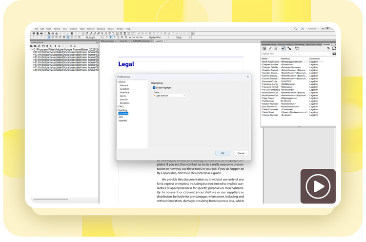Click the filter icon in Variables panel
Image resolution: width=366 pixels, height=242 pixels.
(x=328, y=48)
